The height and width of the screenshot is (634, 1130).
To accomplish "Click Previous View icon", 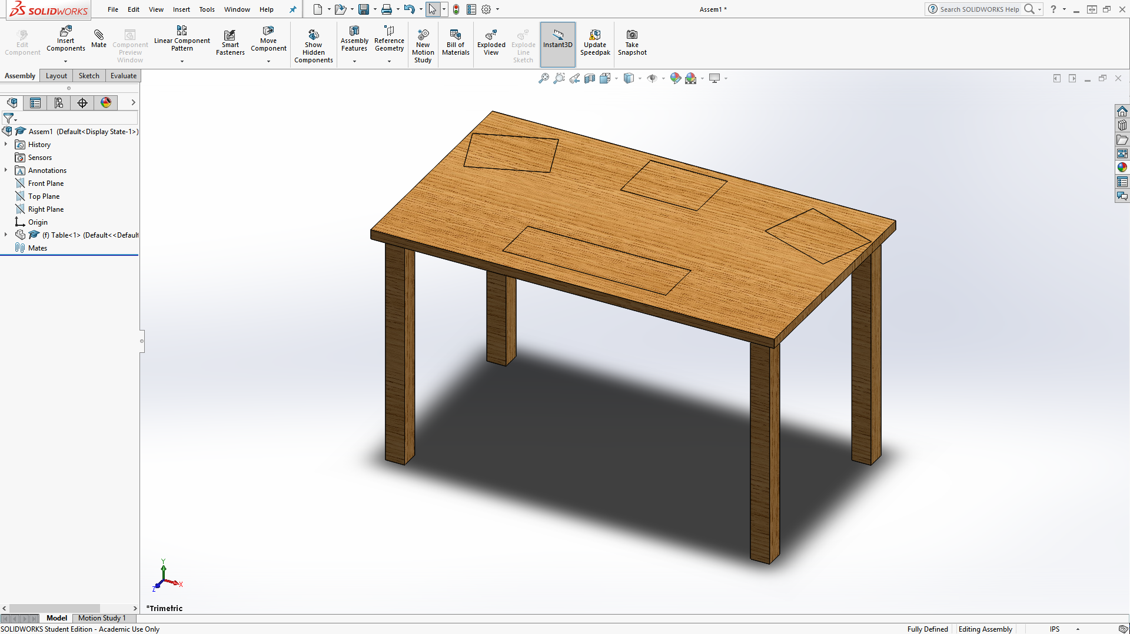I will pos(574,78).
